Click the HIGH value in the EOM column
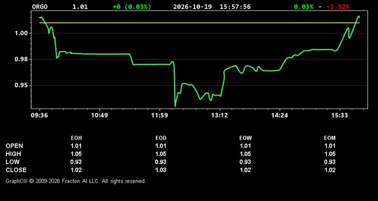Viewport: 378px width, 201px height. [x=330, y=154]
